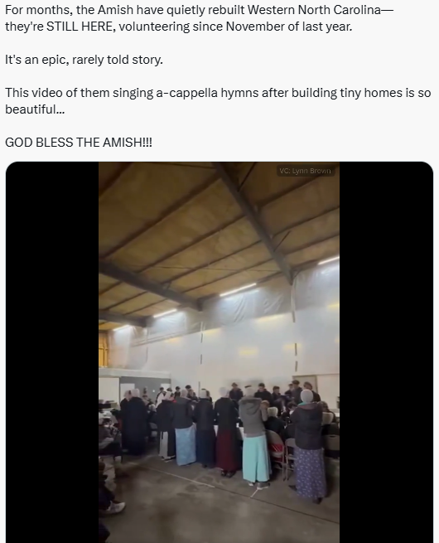
Task: Click the left black letterbox bar of the video
Action: 52,352
